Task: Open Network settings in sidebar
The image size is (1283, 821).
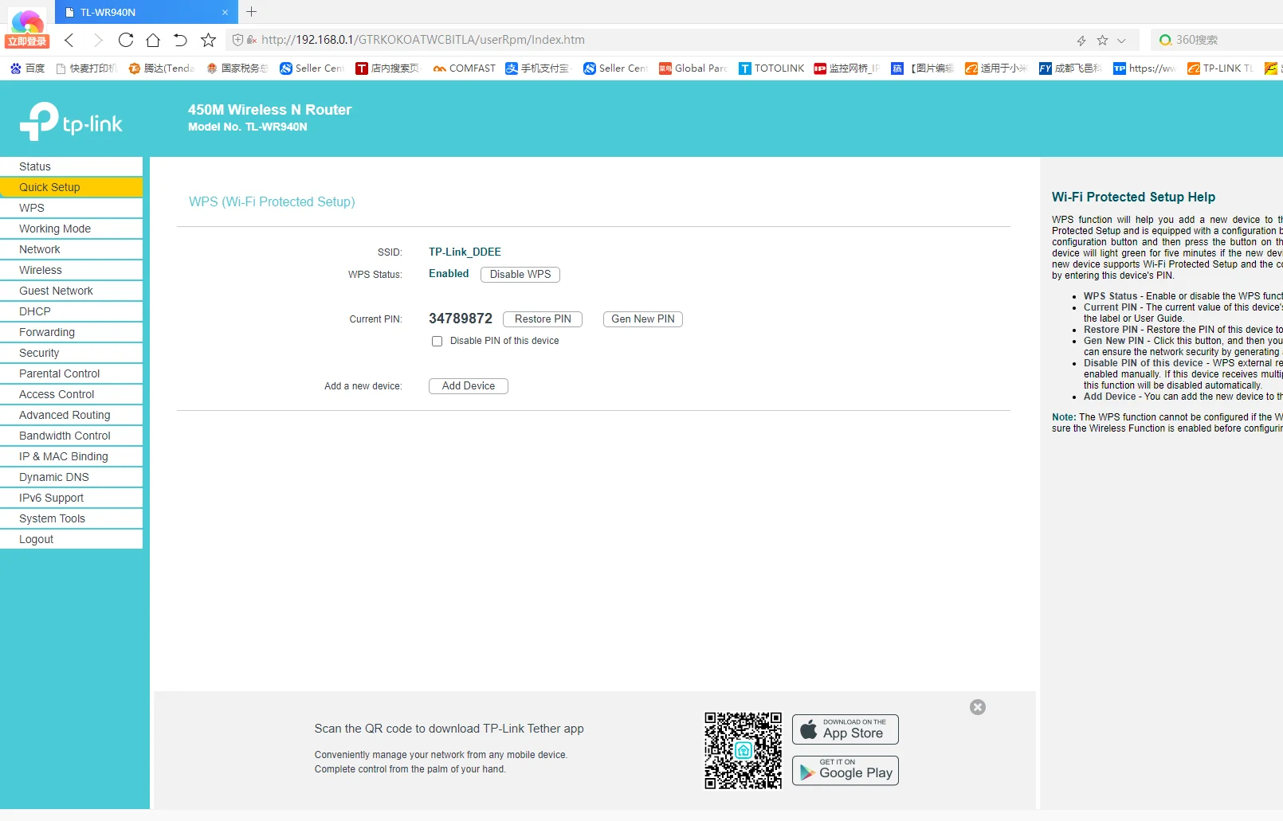Action: click(72, 249)
